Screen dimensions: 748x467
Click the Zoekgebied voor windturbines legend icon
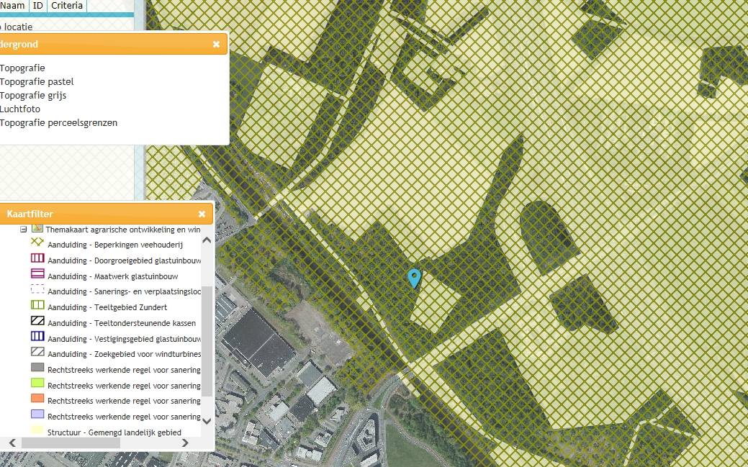pos(37,352)
